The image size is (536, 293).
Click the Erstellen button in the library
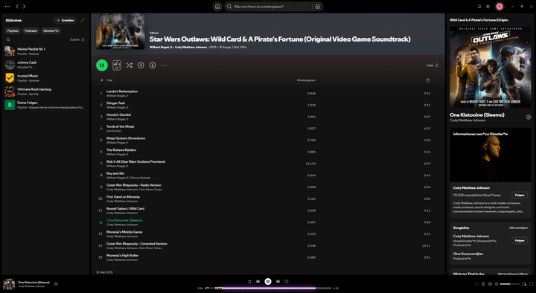(66, 21)
